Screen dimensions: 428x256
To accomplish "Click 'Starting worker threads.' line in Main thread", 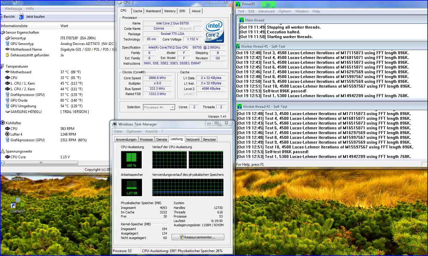I will pos(290,37).
